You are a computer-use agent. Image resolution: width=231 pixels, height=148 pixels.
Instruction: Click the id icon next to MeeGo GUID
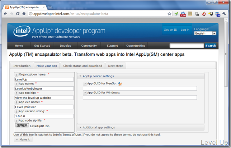pos(120,83)
